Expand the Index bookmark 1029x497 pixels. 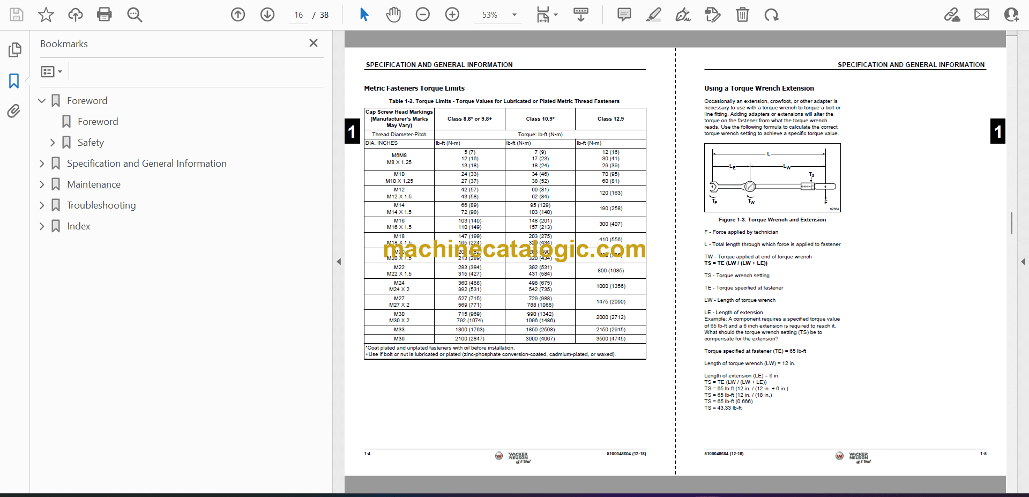coord(42,226)
